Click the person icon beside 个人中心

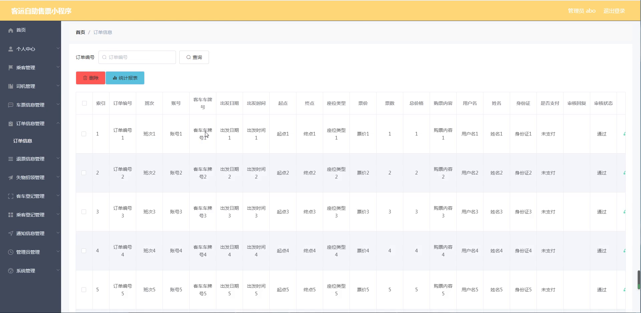point(11,49)
